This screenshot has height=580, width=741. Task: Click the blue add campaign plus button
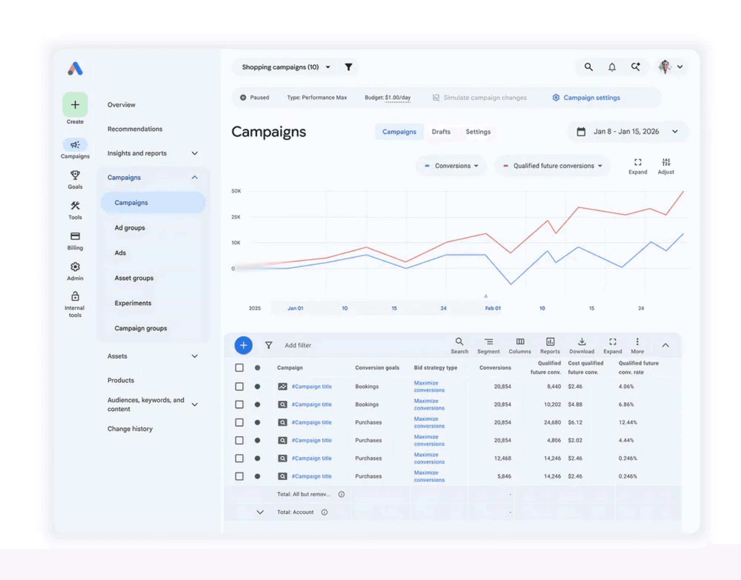coord(244,345)
